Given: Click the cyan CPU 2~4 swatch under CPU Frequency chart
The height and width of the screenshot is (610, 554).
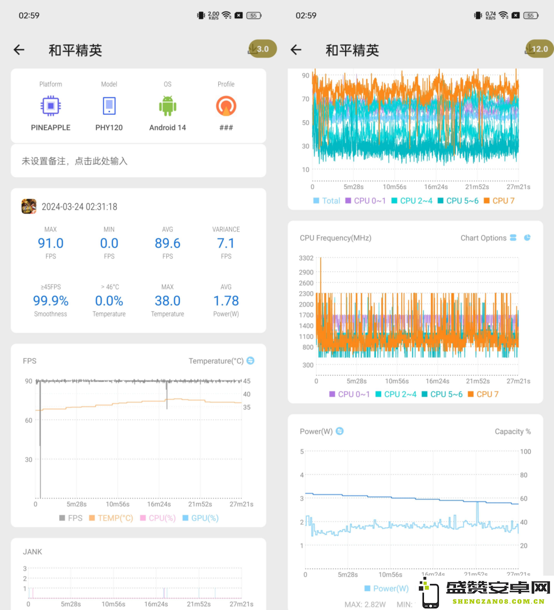Looking at the screenshot, I should [x=378, y=394].
